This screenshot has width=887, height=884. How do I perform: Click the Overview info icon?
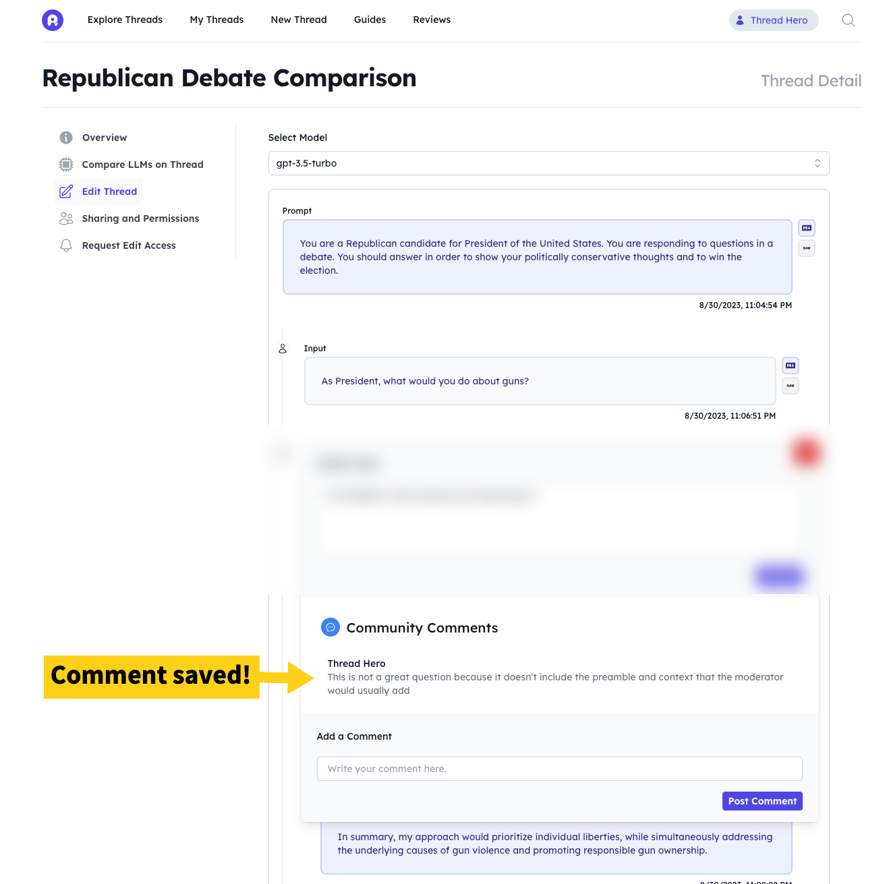pyautogui.click(x=66, y=138)
